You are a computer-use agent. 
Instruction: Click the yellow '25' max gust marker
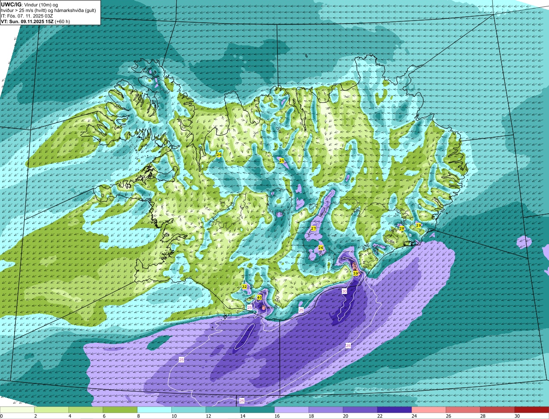pos(282,161)
